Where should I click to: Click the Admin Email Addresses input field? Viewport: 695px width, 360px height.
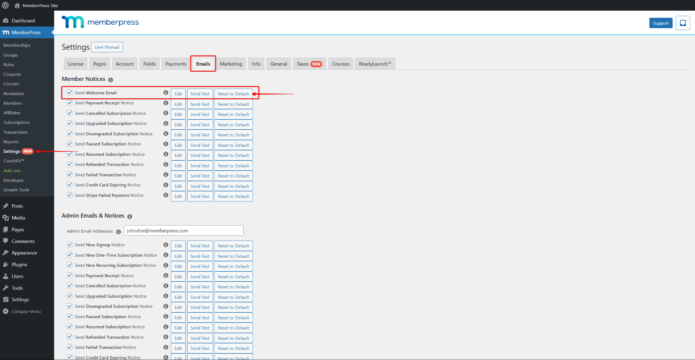click(183, 230)
